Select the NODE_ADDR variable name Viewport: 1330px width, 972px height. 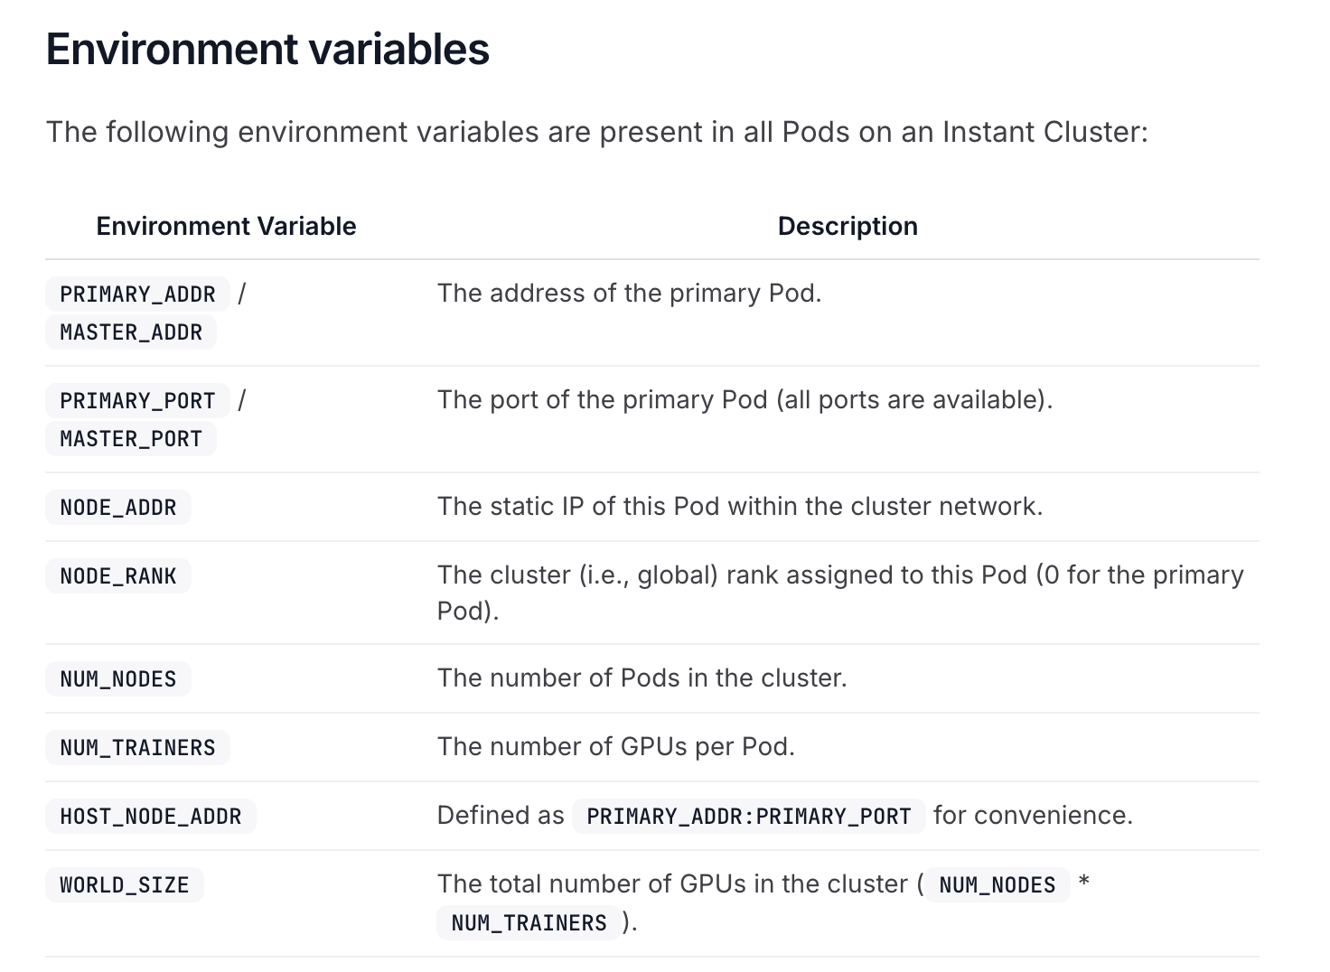118,508
